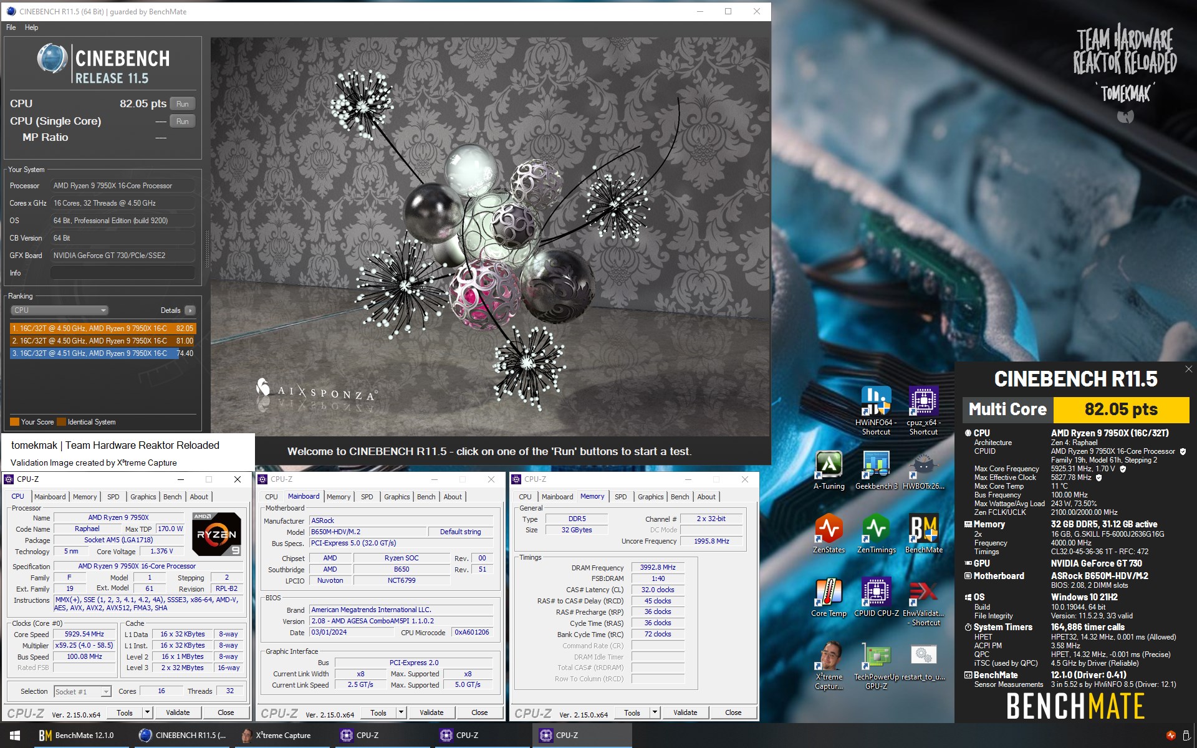The image size is (1197, 748).
Task: Click the Windows Start button
Action: pyautogui.click(x=15, y=736)
